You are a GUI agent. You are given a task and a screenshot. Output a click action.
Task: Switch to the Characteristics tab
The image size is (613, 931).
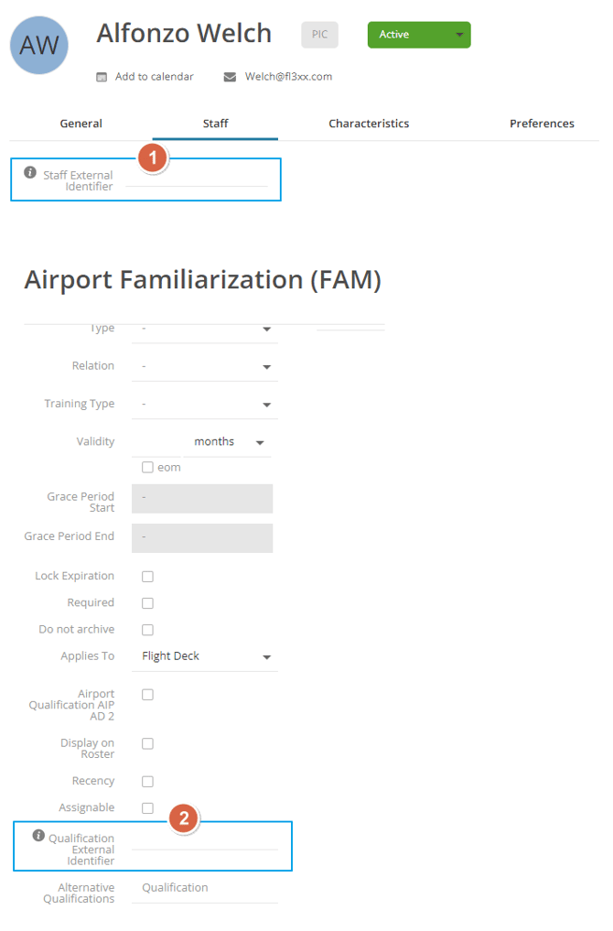[369, 124]
